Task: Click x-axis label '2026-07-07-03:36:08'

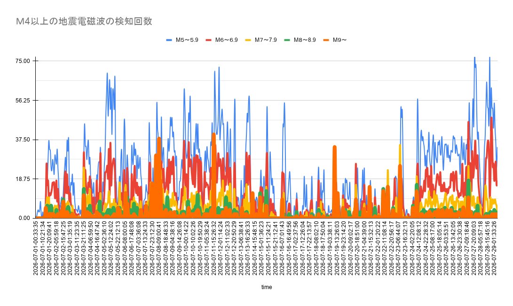Action: 139,248
